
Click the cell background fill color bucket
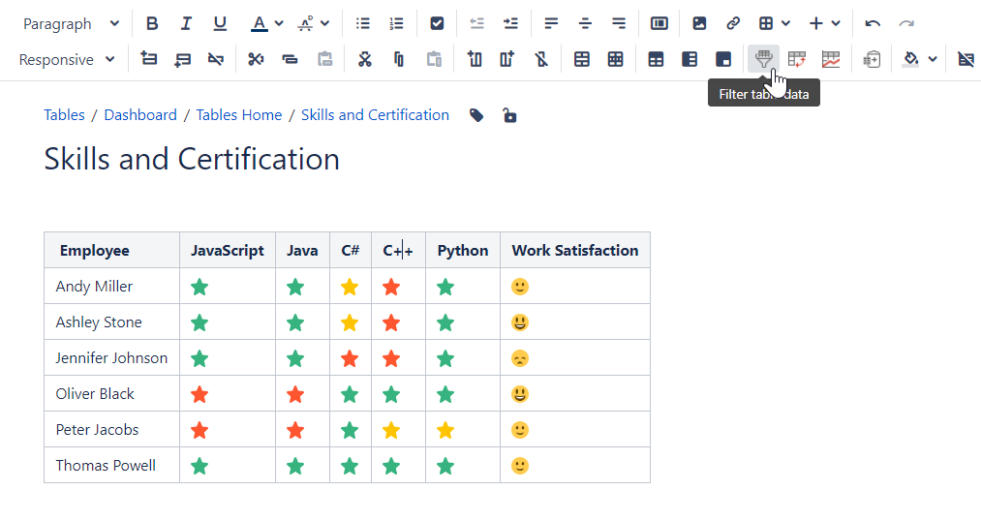910,60
